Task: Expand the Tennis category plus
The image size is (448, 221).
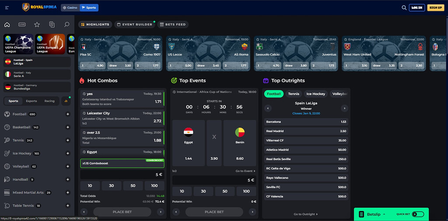Action: [x=68, y=140]
